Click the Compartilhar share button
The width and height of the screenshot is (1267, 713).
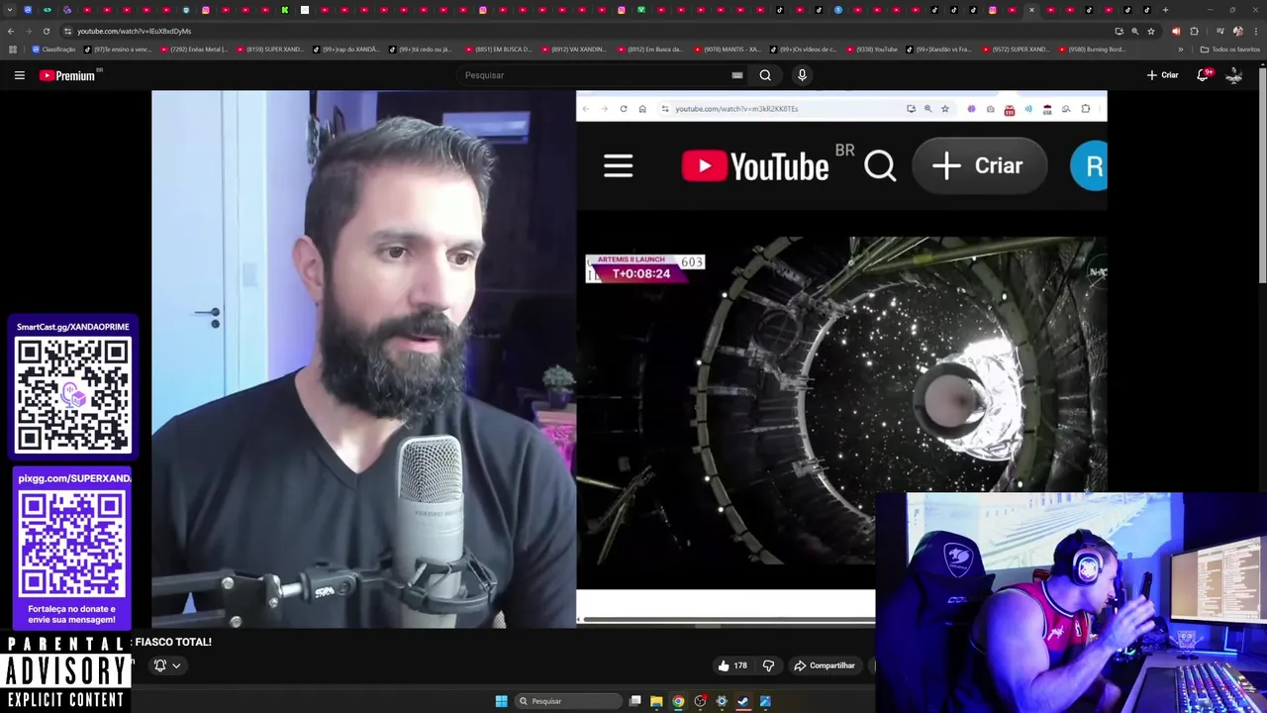(825, 665)
